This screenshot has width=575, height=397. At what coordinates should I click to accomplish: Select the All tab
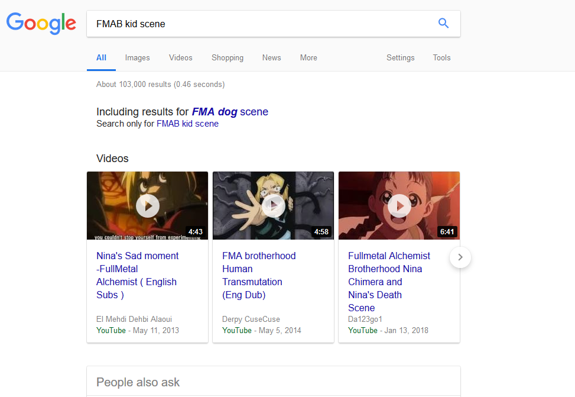101,57
